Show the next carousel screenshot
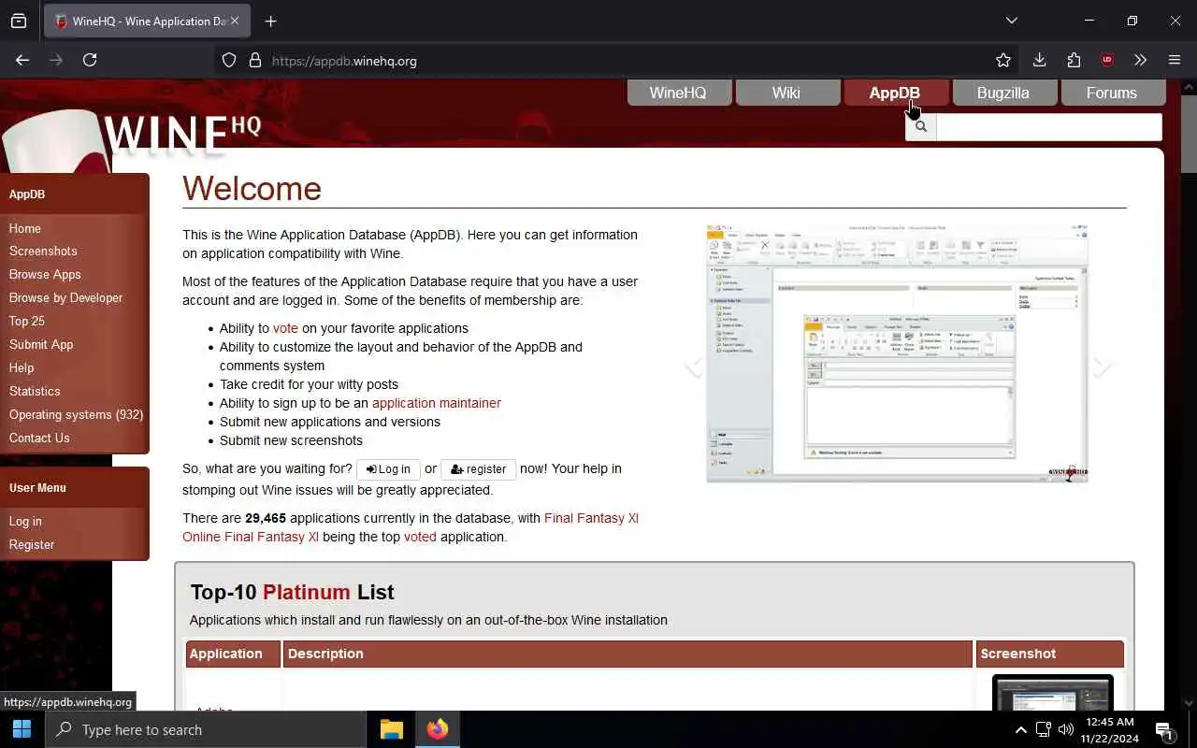Screen dimensions: 1197x748 coord(1102,367)
